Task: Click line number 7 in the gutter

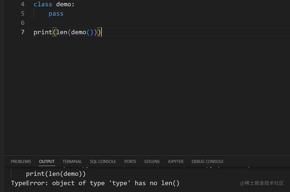Action: click(23, 32)
